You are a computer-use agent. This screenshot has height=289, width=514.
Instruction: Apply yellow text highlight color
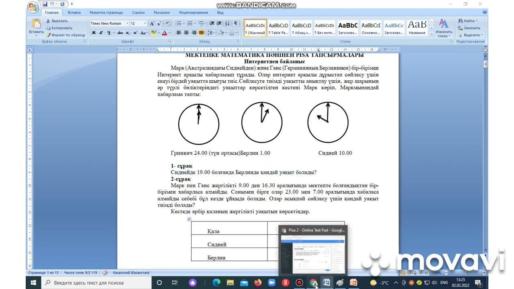[153, 33]
